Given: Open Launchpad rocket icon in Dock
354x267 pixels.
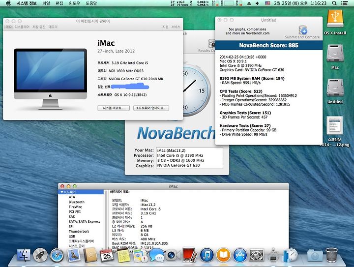Looking at the screenshot, I should pos(40,255).
